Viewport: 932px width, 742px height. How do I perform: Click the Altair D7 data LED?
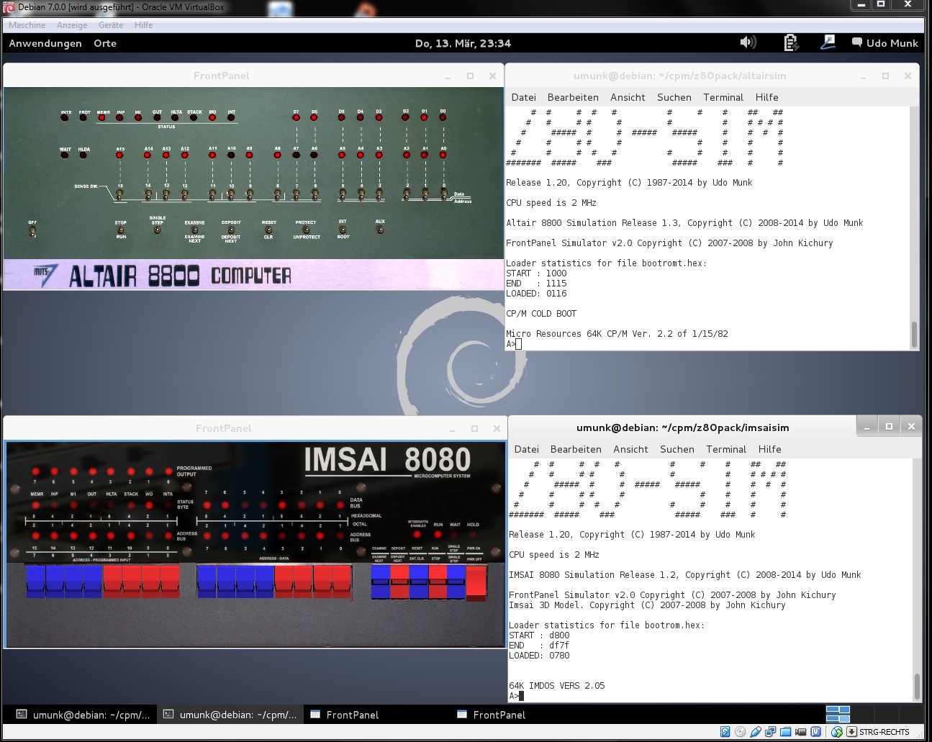[296, 118]
